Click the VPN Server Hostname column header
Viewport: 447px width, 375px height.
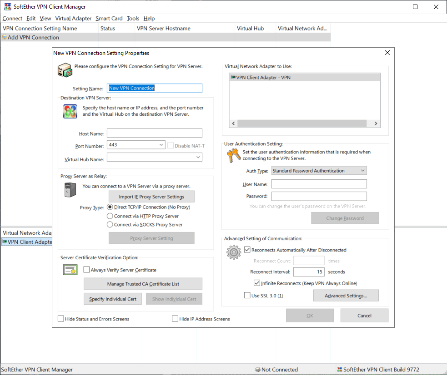point(185,29)
